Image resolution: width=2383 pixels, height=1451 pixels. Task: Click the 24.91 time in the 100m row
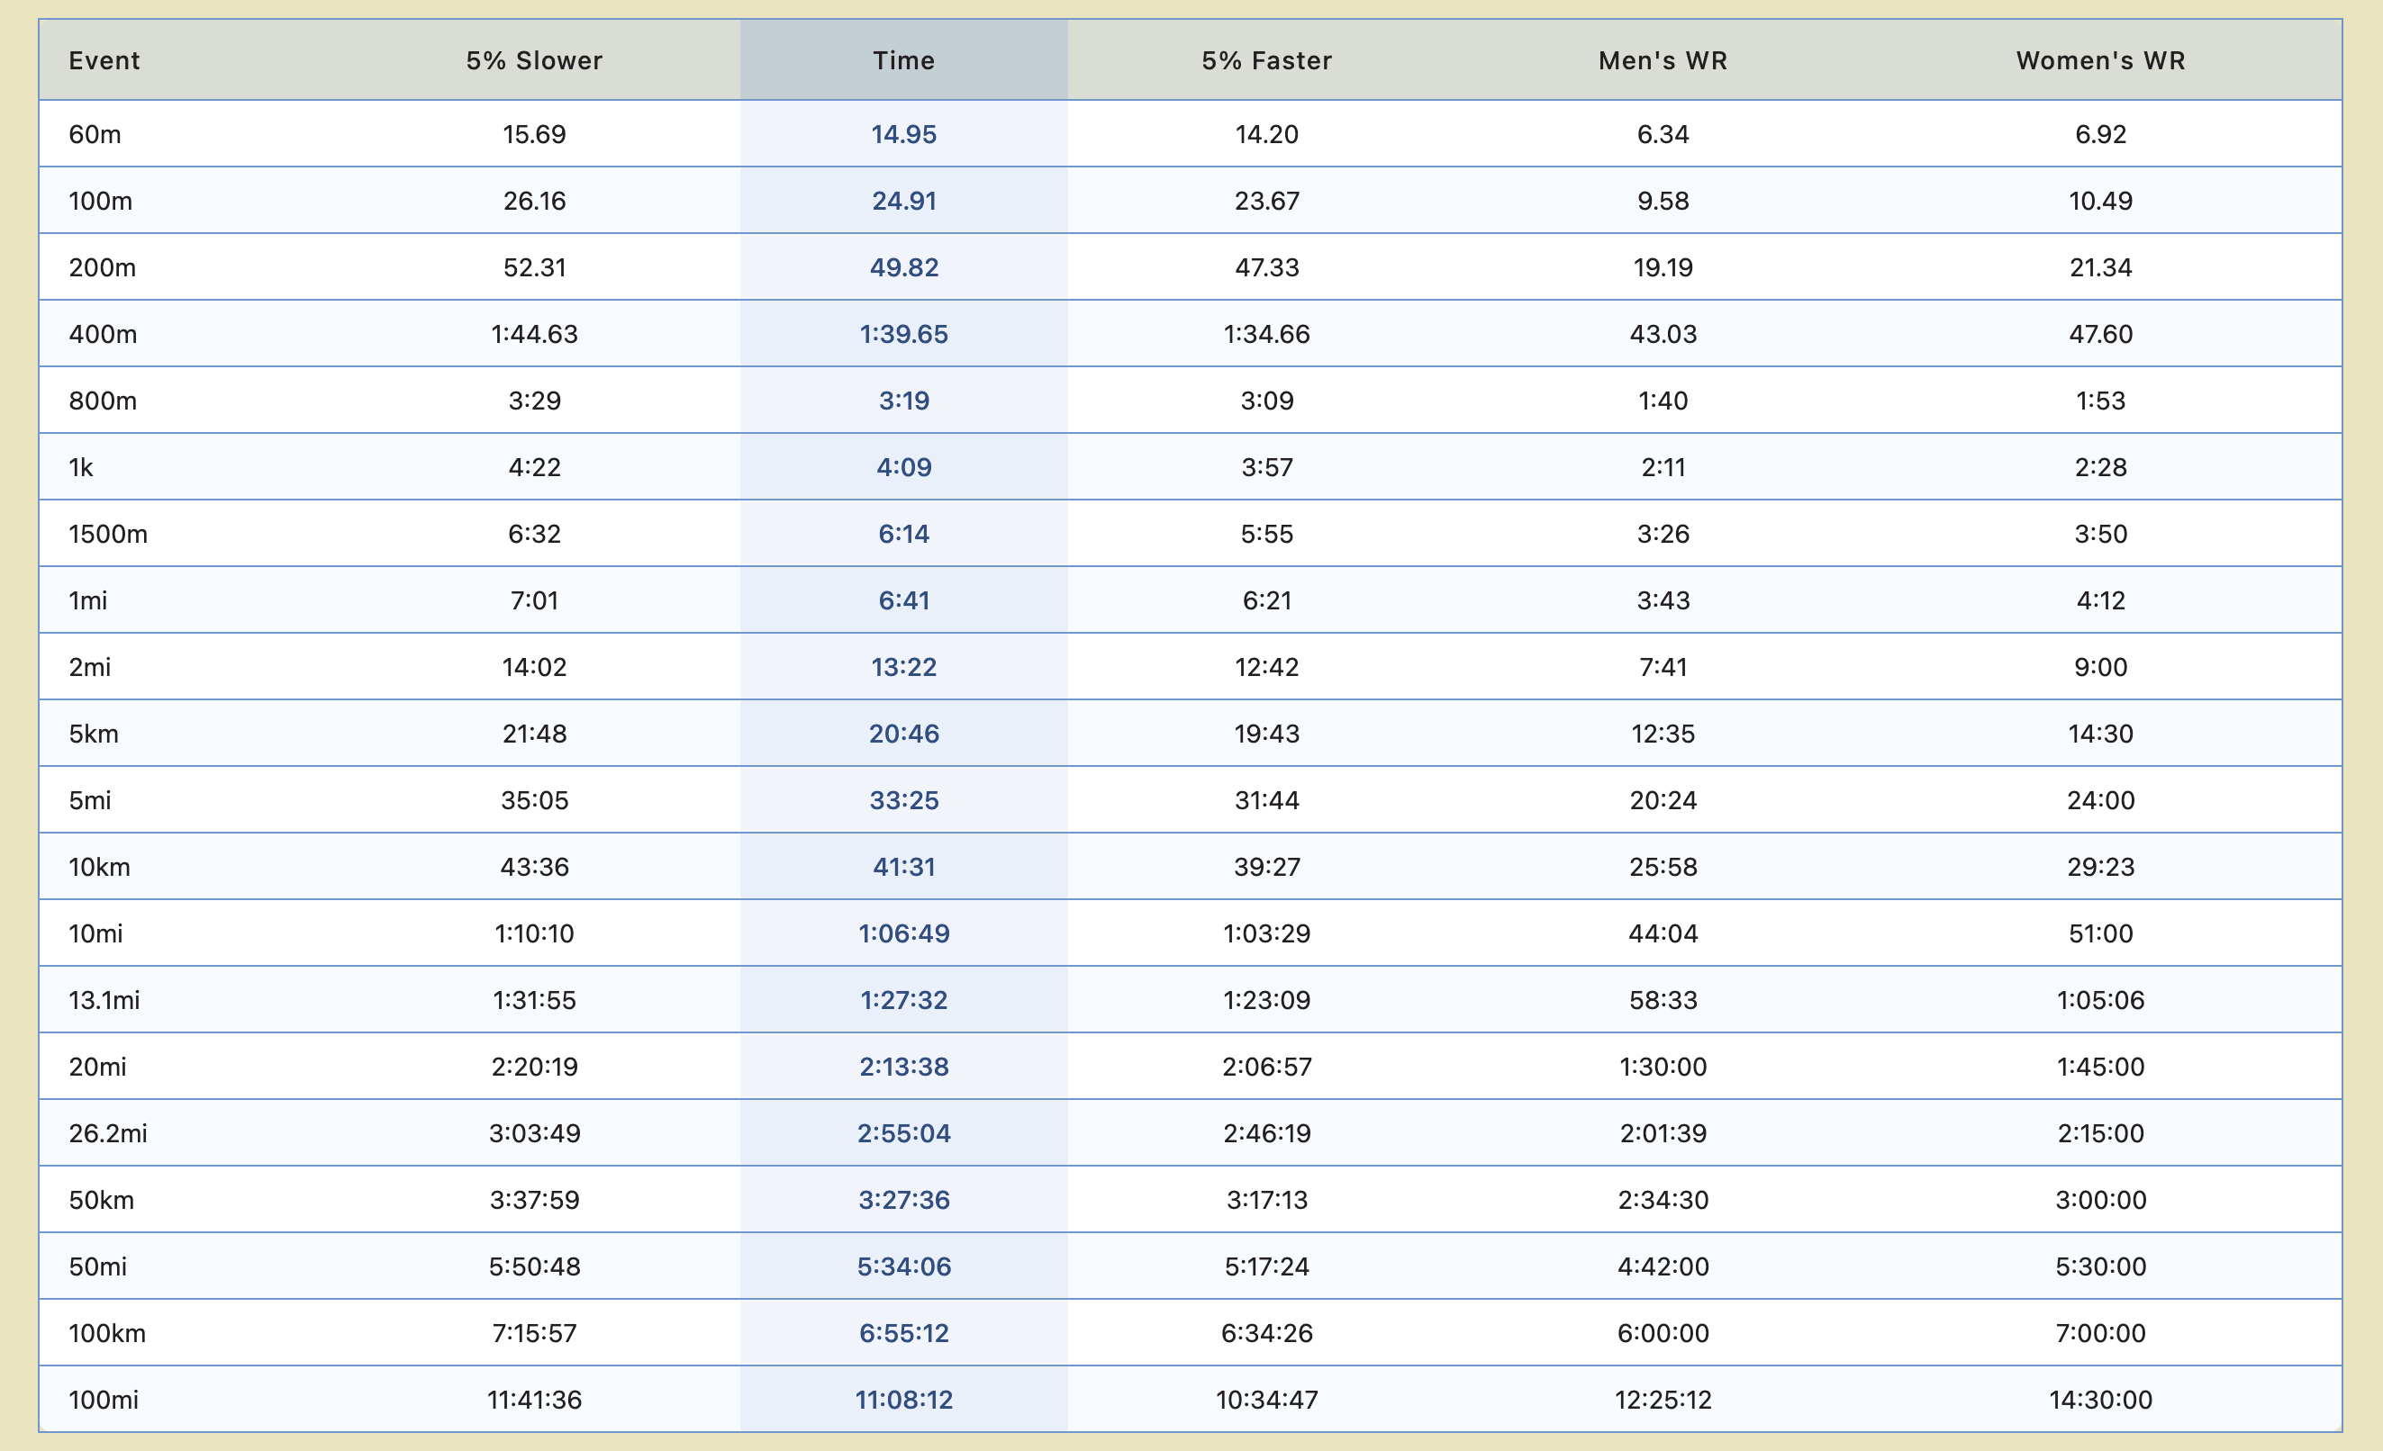(x=903, y=201)
